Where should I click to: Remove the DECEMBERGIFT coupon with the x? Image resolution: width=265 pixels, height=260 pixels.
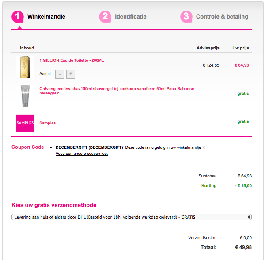(204, 147)
